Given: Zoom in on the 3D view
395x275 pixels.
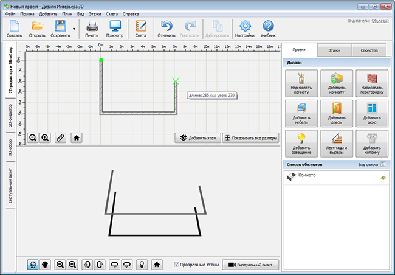Looking at the screenshot, I should click(72, 265).
